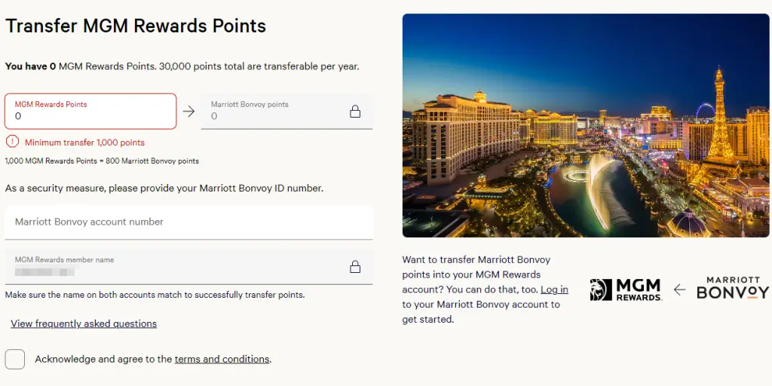Click the Log in link

click(554, 289)
